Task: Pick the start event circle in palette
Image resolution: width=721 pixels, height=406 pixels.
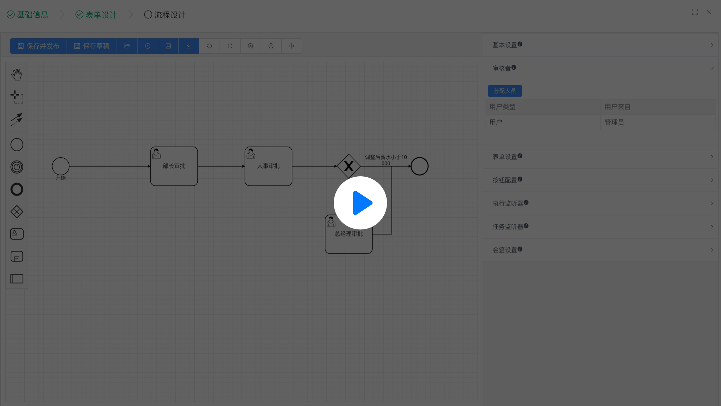Action: click(17, 145)
